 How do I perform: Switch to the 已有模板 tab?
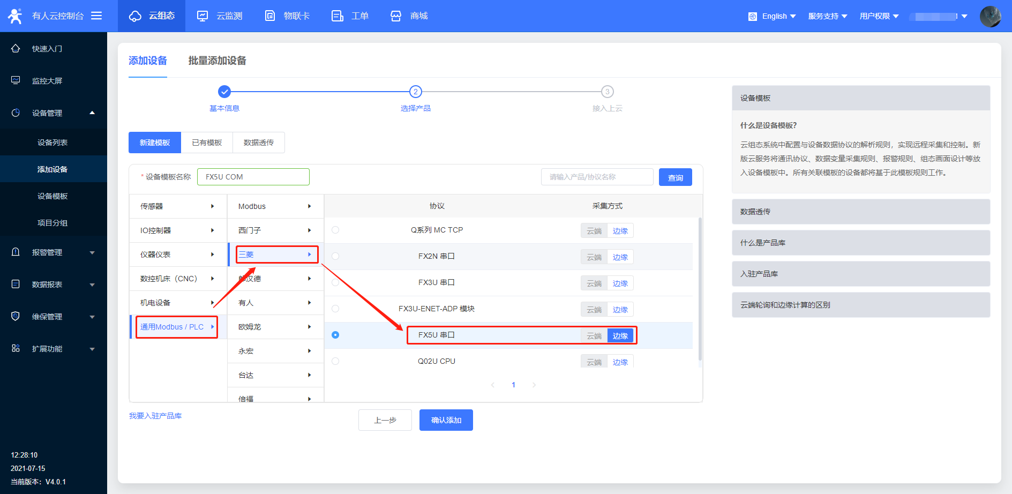[207, 143]
